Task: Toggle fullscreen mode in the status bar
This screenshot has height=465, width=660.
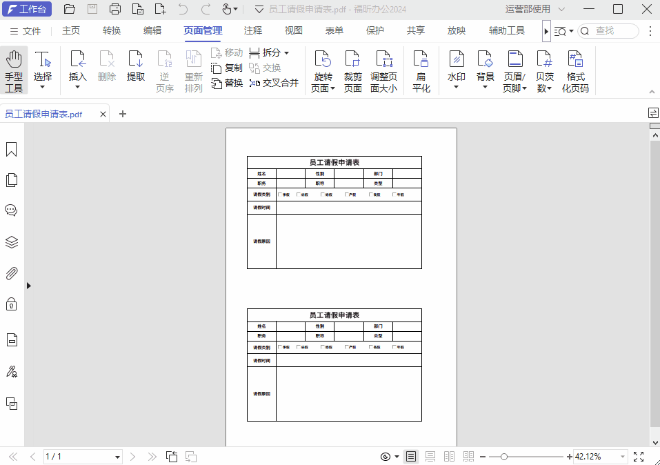Action: 639,457
